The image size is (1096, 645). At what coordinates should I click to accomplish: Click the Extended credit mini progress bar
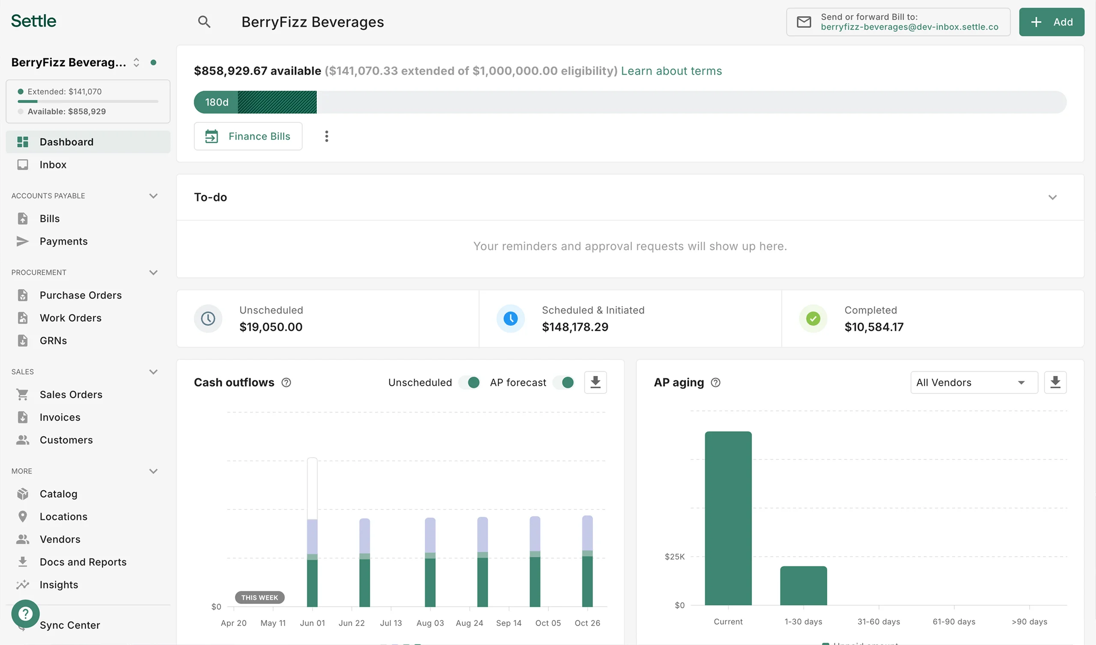pyautogui.click(x=88, y=102)
